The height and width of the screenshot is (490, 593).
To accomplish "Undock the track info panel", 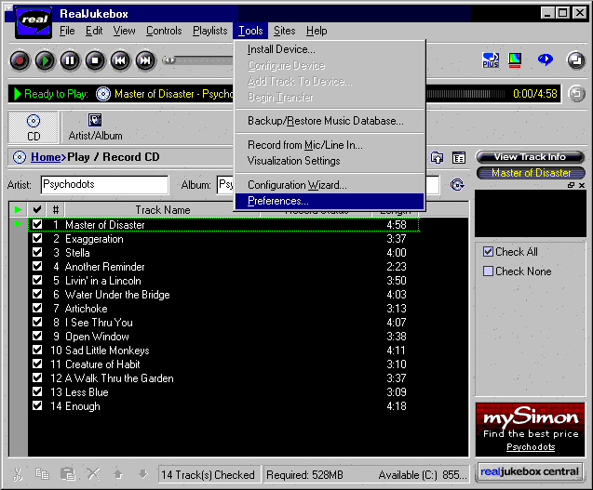I will click(571, 185).
